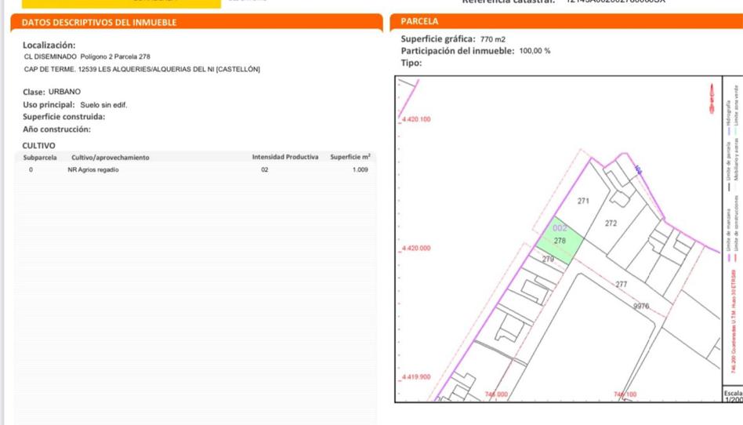The image size is (743, 425).
Task: Click the yellow button at top left
Action: [x=110, y=3]
